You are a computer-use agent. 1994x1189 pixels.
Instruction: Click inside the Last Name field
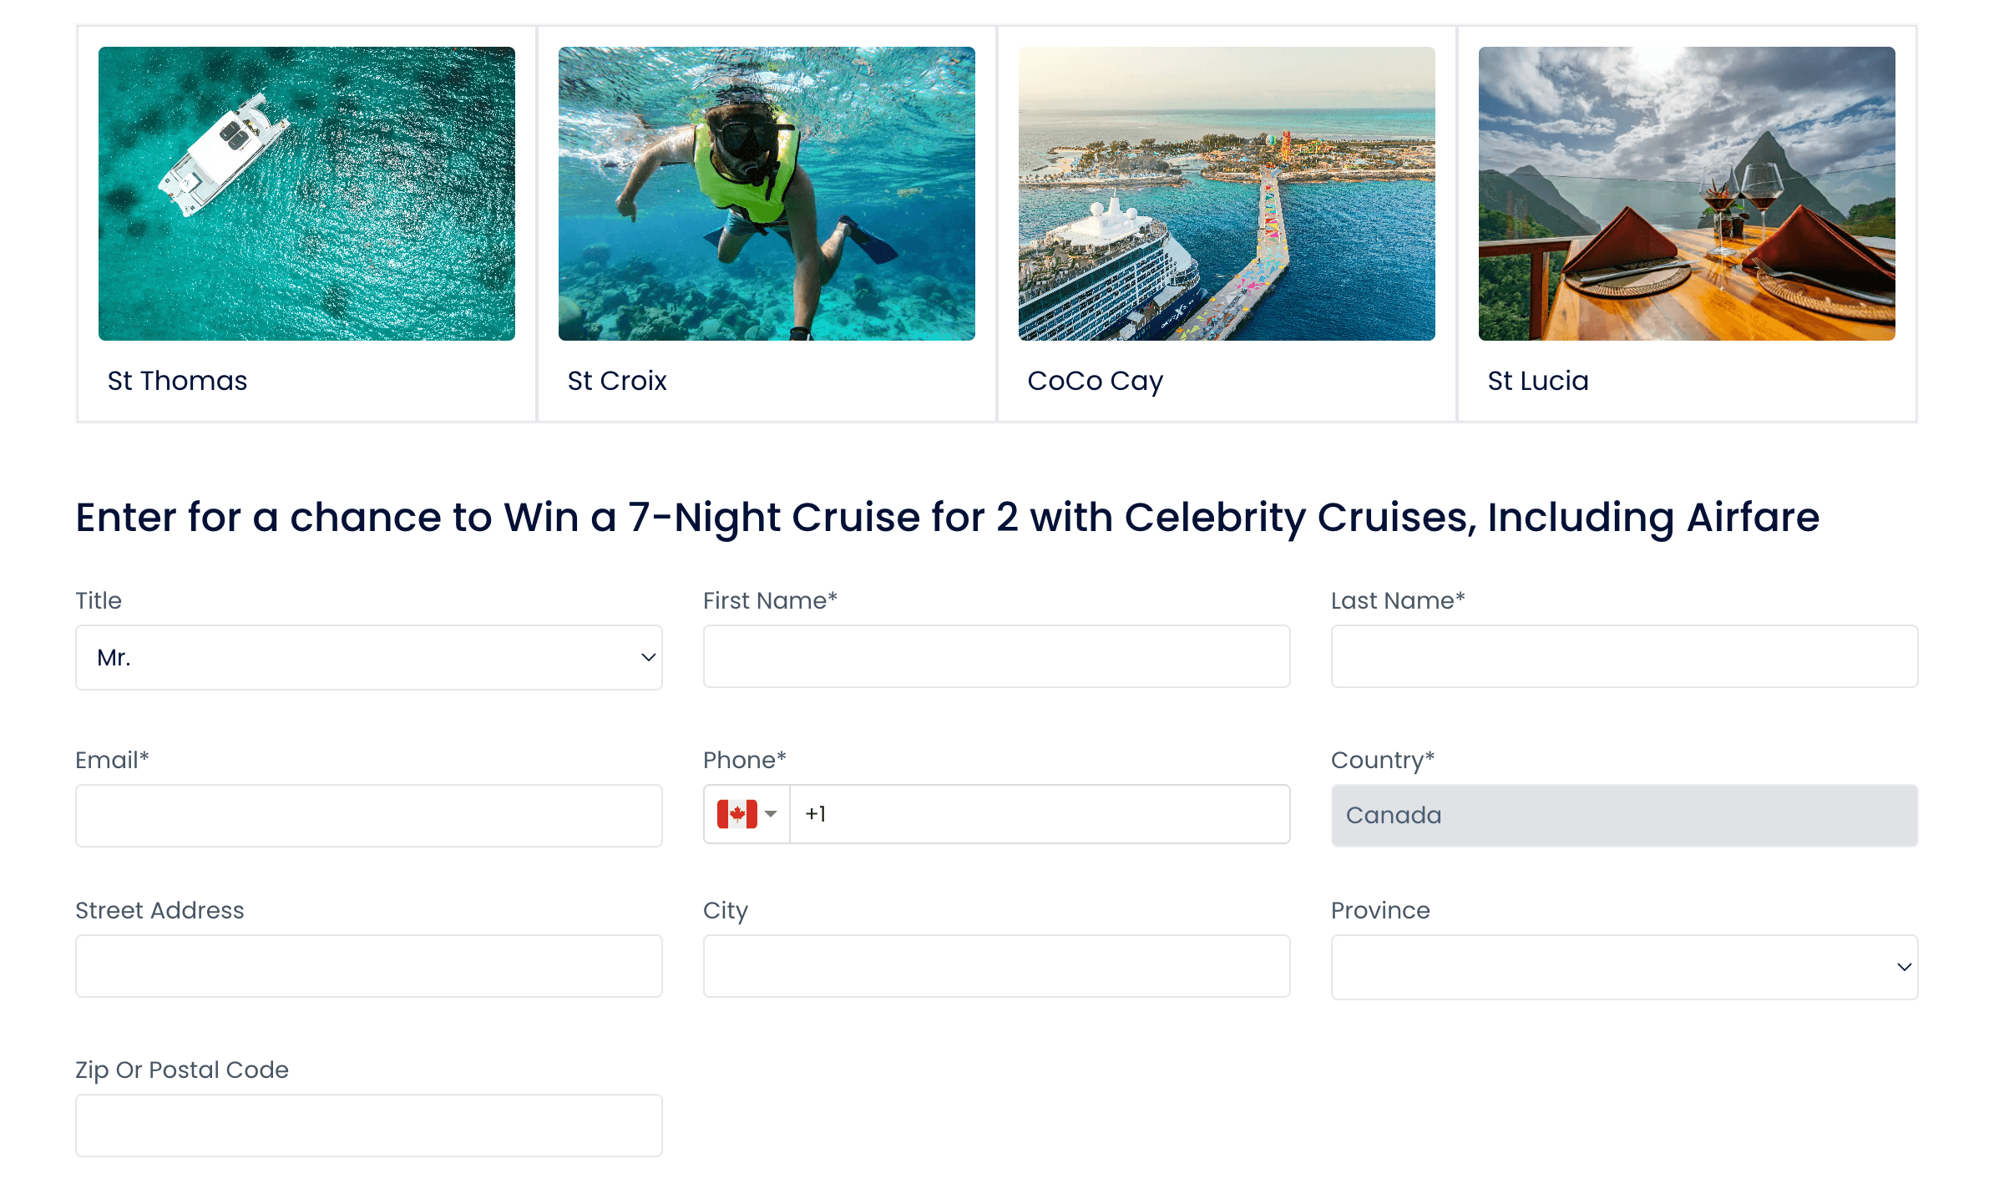[1623, 656]
